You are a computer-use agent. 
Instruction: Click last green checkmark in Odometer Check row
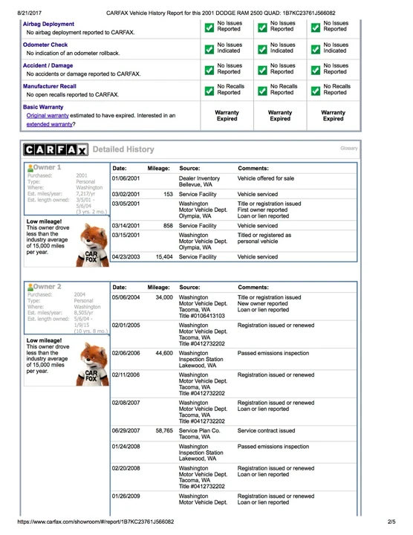(x=316, y=49)
